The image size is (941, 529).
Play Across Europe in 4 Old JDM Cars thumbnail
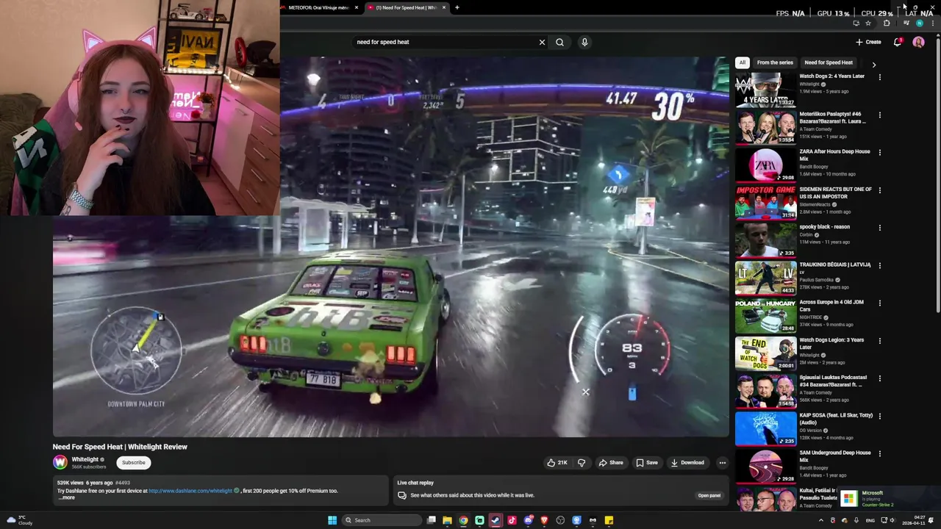tap(765, 315)
